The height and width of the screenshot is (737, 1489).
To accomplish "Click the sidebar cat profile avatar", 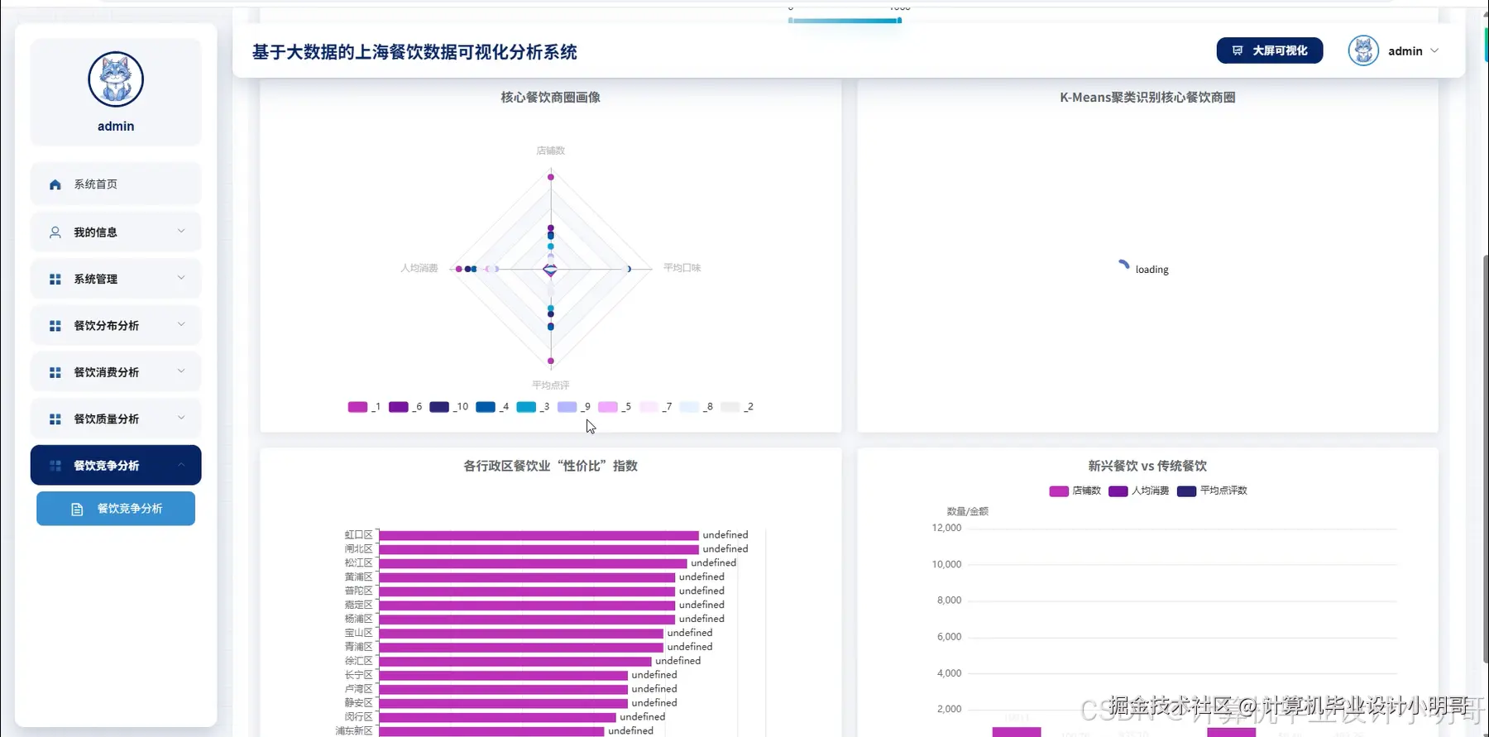I will (x=116, y=79).
